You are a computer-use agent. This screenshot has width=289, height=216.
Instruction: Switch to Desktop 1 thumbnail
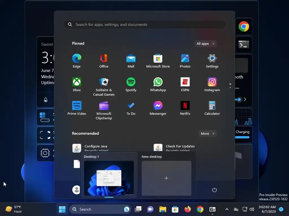click(x=109, y=178)
